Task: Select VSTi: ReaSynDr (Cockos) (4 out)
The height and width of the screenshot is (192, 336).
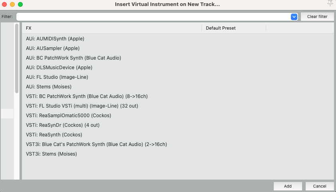Action: point(178,125)
